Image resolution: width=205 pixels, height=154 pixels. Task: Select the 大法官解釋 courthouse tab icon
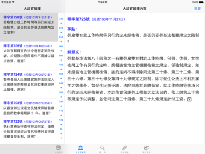pyautogui.click(x=81, y=148)
